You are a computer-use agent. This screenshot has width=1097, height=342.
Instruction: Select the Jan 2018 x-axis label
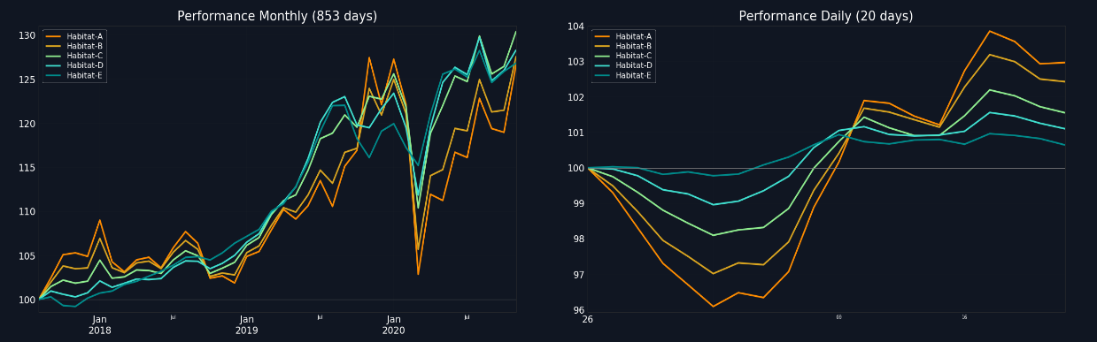tap(99, 324)
